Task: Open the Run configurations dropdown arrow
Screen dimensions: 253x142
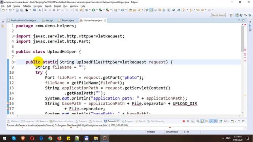Action: [97, 10]
